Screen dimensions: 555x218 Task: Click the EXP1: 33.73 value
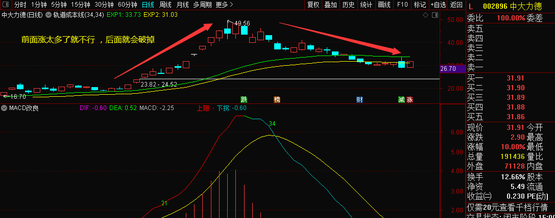coord(124,15)
